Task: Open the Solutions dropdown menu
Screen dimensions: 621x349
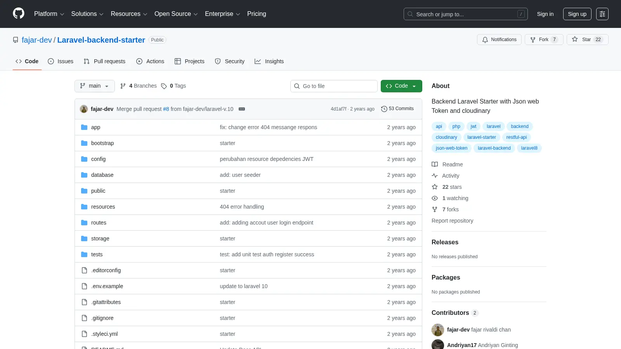Action: coord(87,14)
